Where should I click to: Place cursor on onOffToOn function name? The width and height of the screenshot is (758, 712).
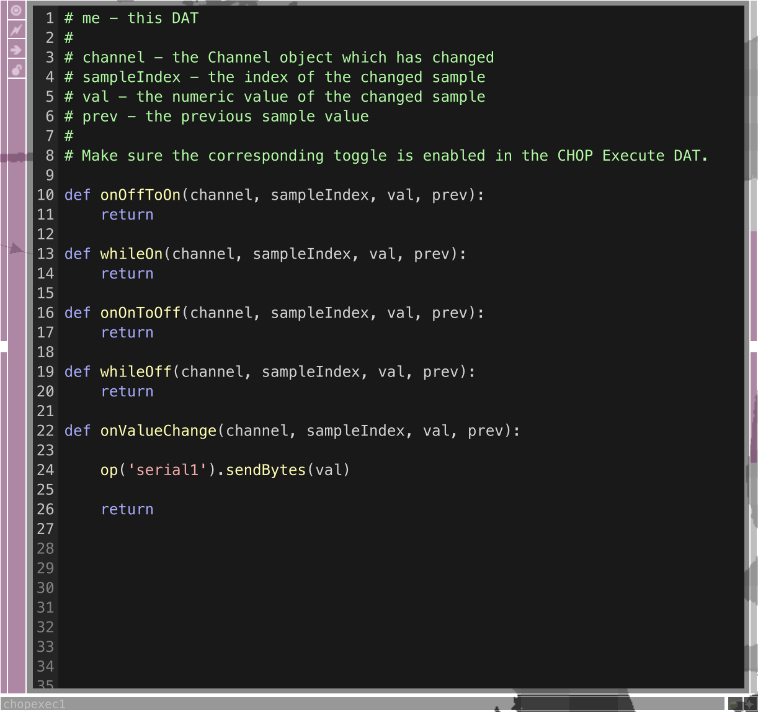pyautogui.click(x=140, y=195)
